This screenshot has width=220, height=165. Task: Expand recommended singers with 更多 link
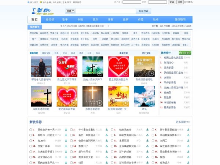(185, 45)
